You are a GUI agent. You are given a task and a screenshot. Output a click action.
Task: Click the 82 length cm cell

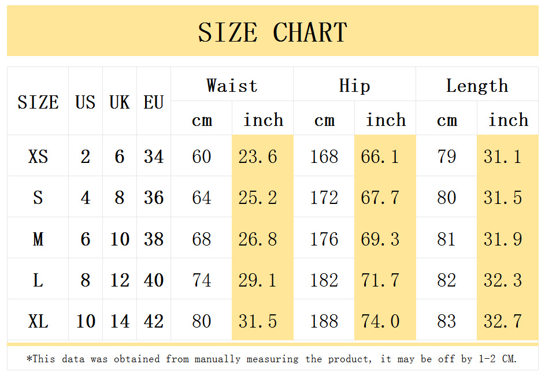click(x=447, y=279)
